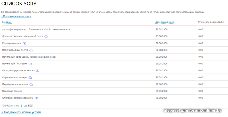The image size is (228, 117).
Task: Sort by Дата подключения column header
Action: 164,22
